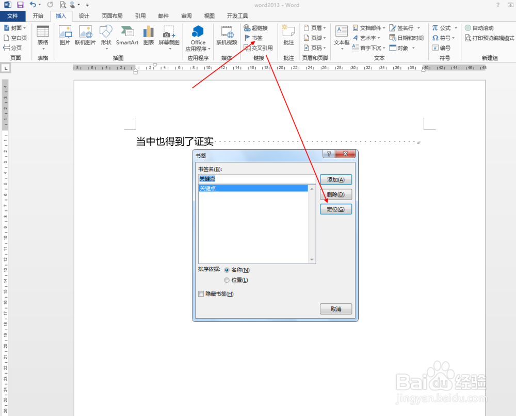Switch to the Home (开始) tab
The image size is (516, 416).
(x=38, y=16)
